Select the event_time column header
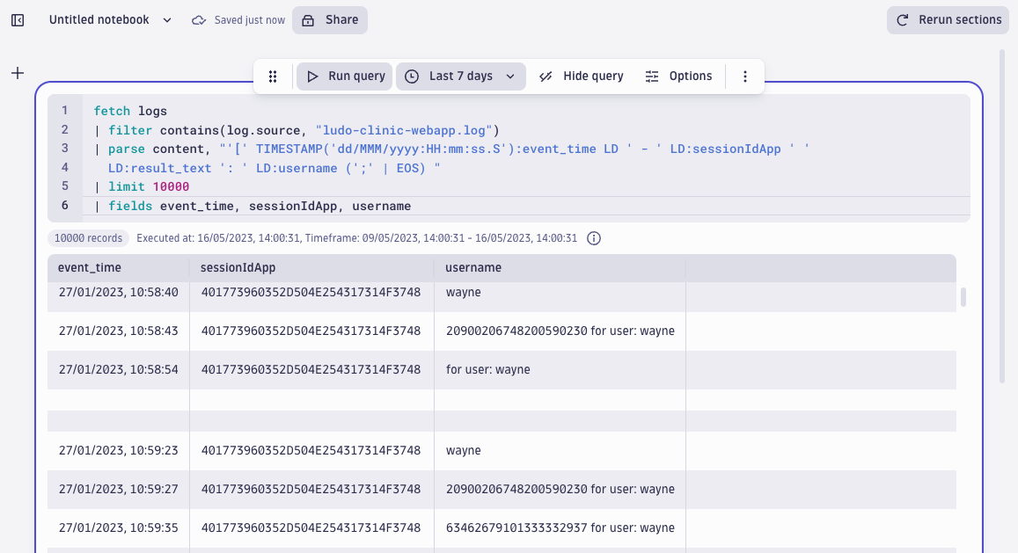The height and width of the screenshot is (553, 1018). 88,267
